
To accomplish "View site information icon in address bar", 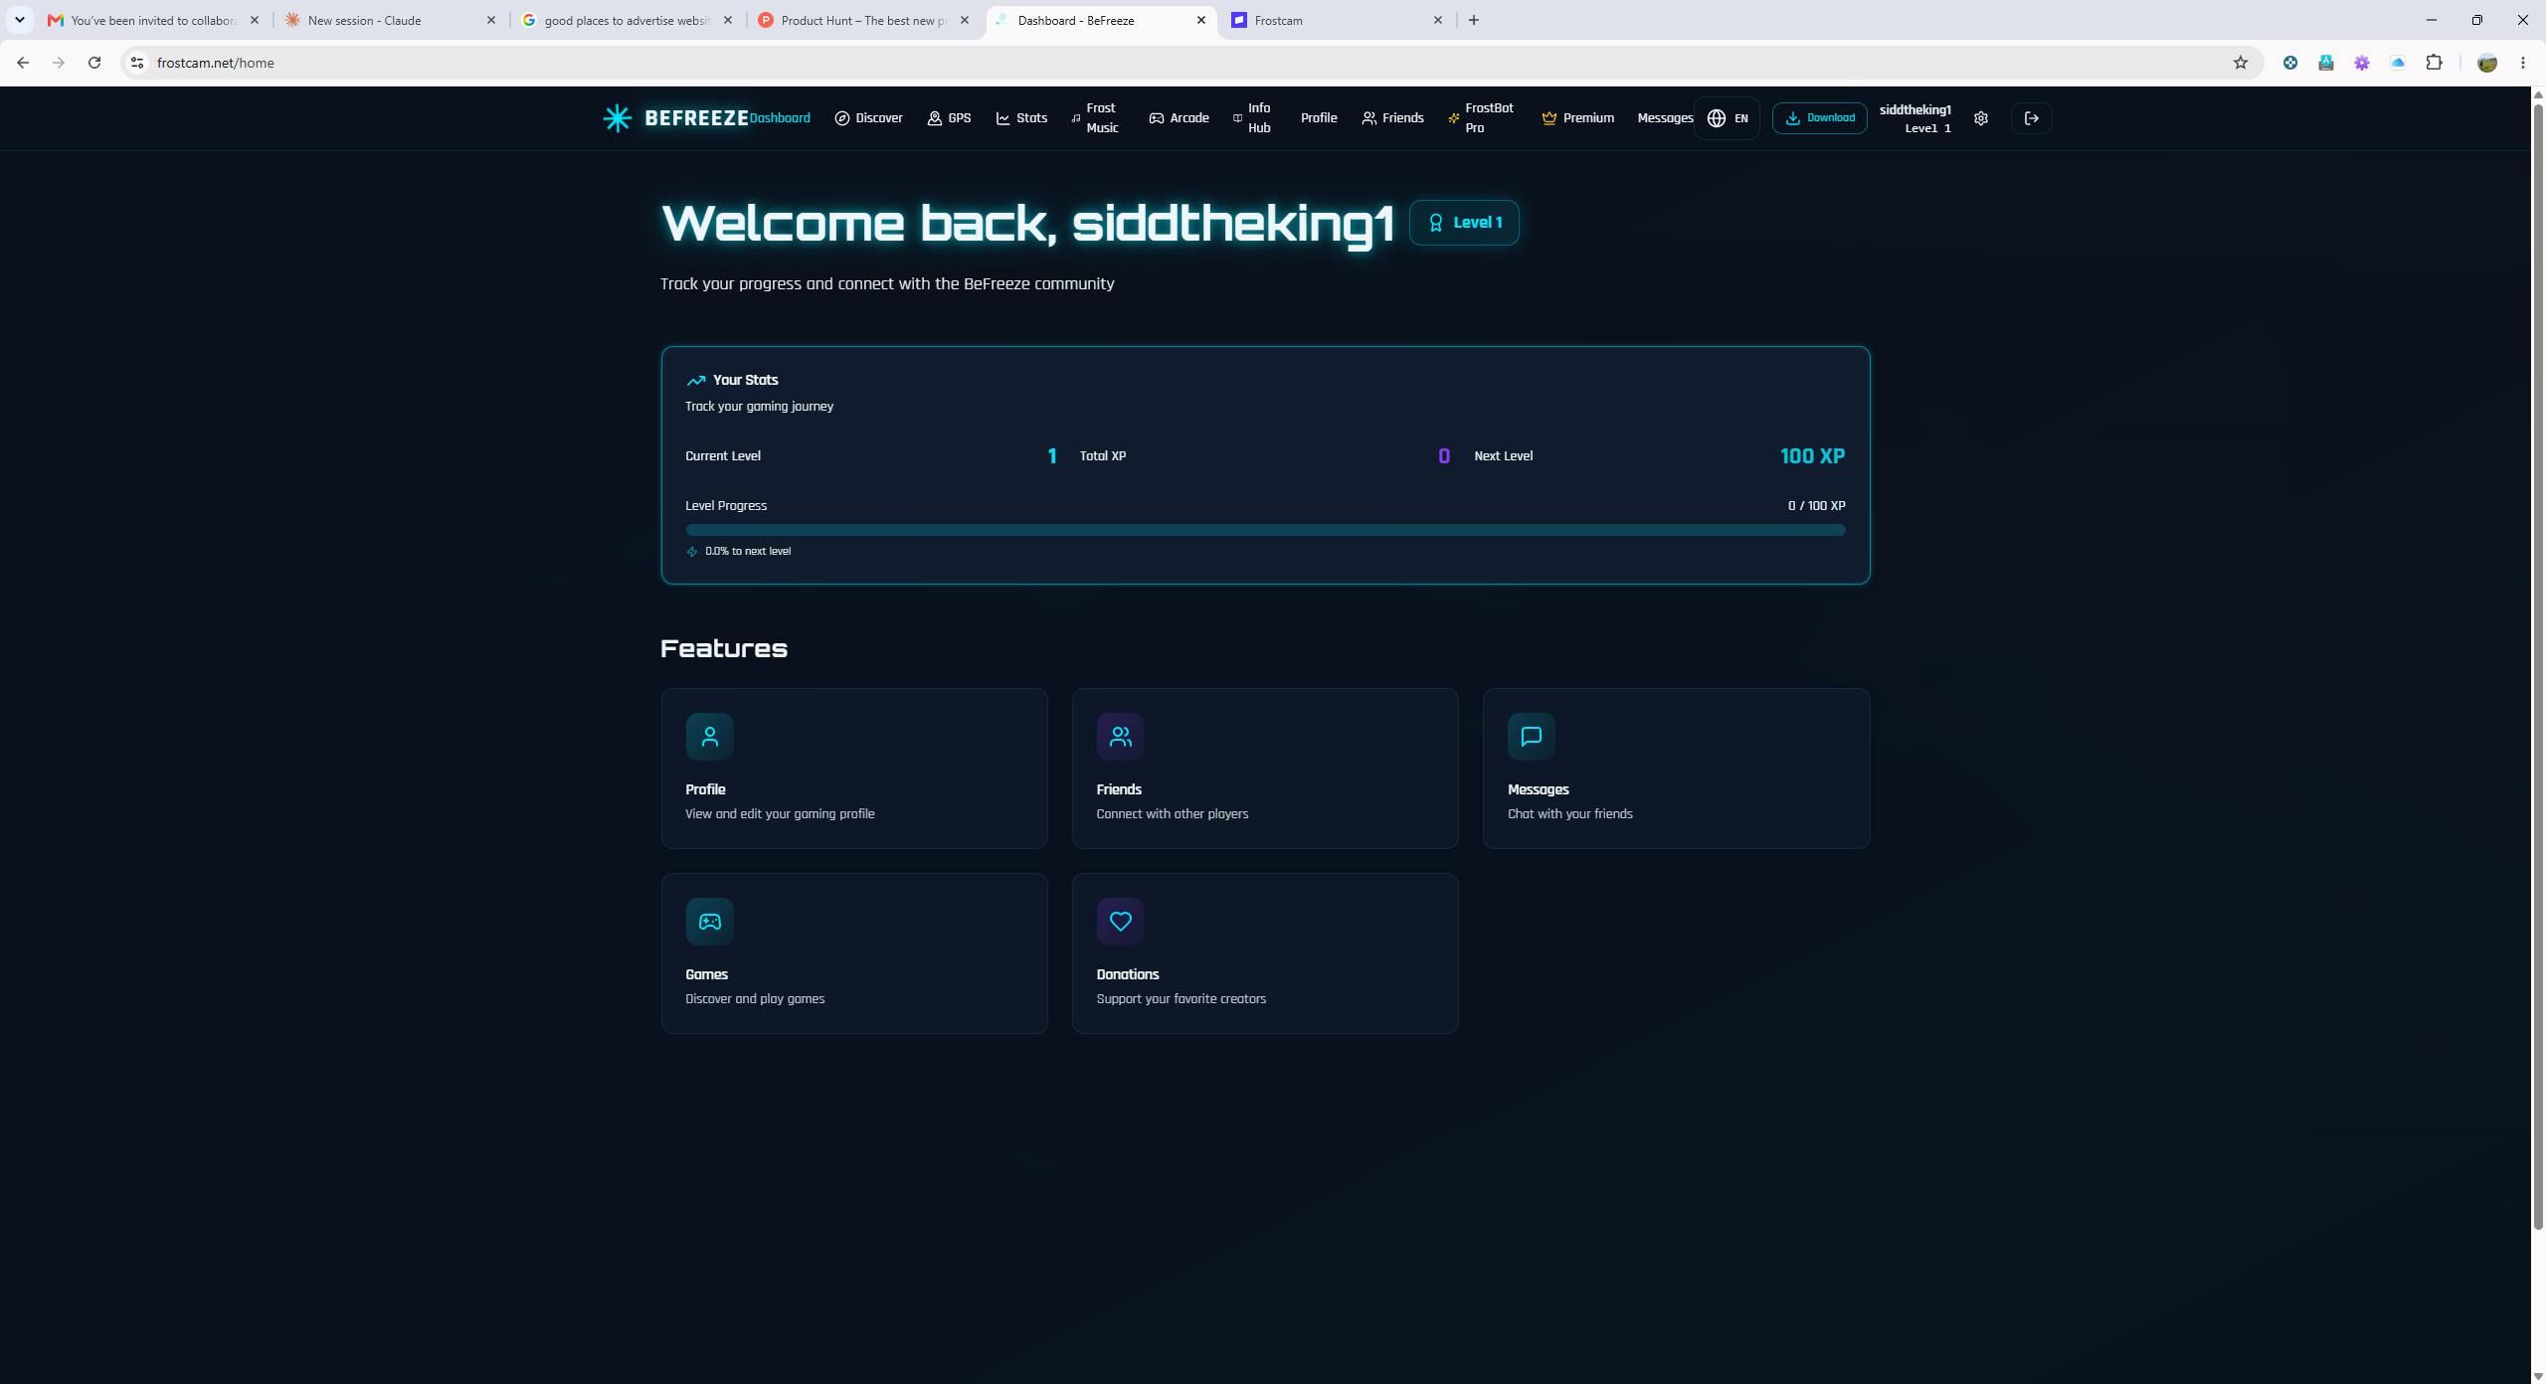I will click(137, 63).
